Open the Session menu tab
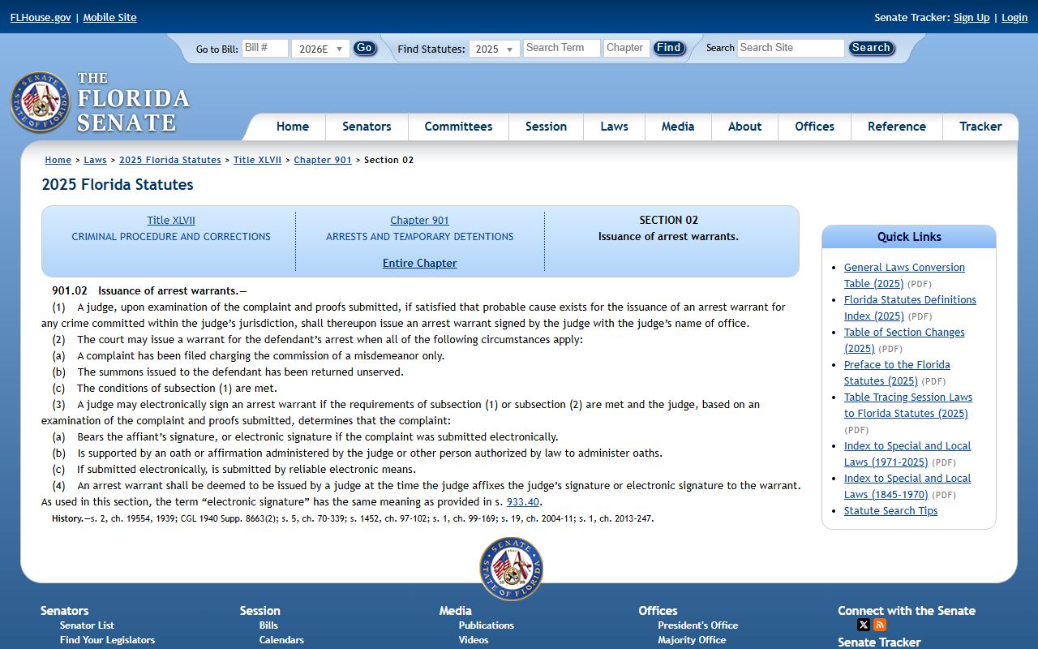The height and width of the screenshot is (649, 1038). pyautogui.click(x=546, y=127)
